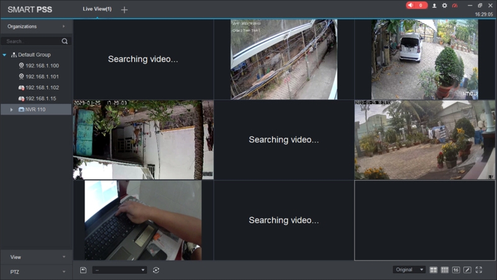Screen dimensions: 497x280
Task: Open the alarm sound indicator badge
Action: pyautogui.click(x=416, y=5)
